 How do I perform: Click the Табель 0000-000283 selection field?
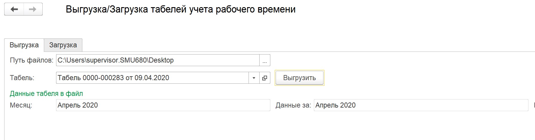click(152, 78)
